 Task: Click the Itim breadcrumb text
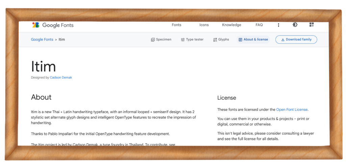point(62,39)
